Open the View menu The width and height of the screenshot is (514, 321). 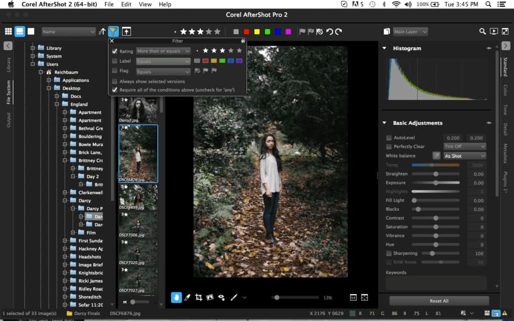pos(145,5)
